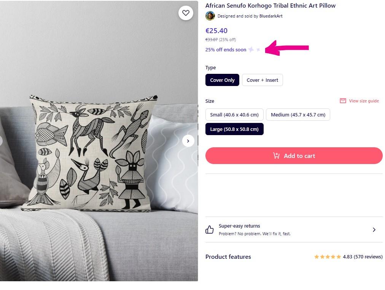
Task: Expand the Super-easy returns chevron
Action: 374,229
